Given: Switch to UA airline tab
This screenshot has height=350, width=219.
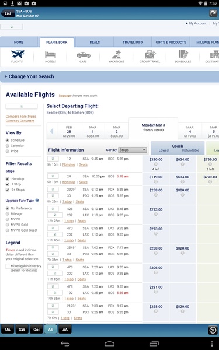Looking at the screenshot, I should click(8, 329).
